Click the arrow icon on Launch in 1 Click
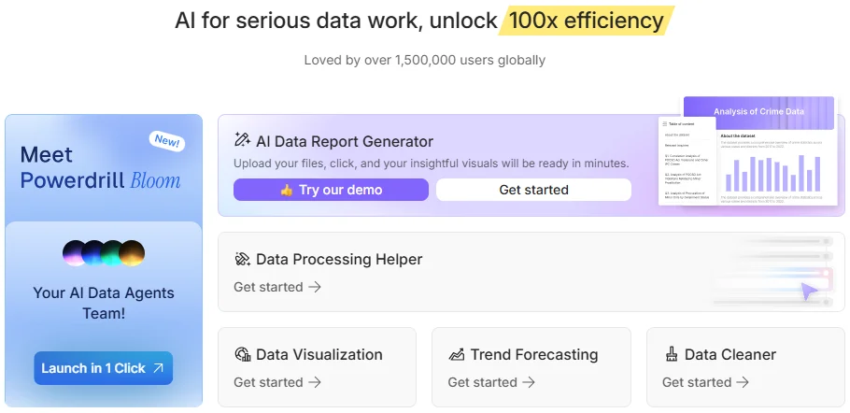850x413 pixels. (158, 368)
